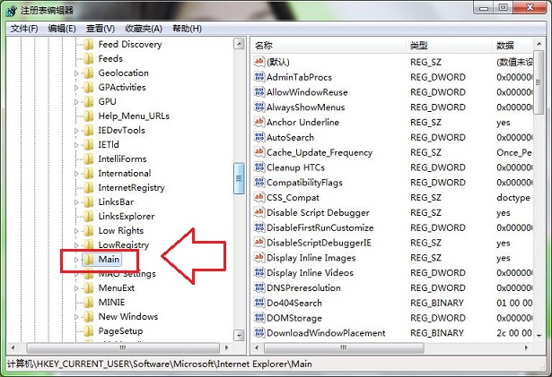Image resolution: width=552 pixels, height=377 pixels.
Task: Click the Feeds folder icon
Action: [x=89, y=59]
